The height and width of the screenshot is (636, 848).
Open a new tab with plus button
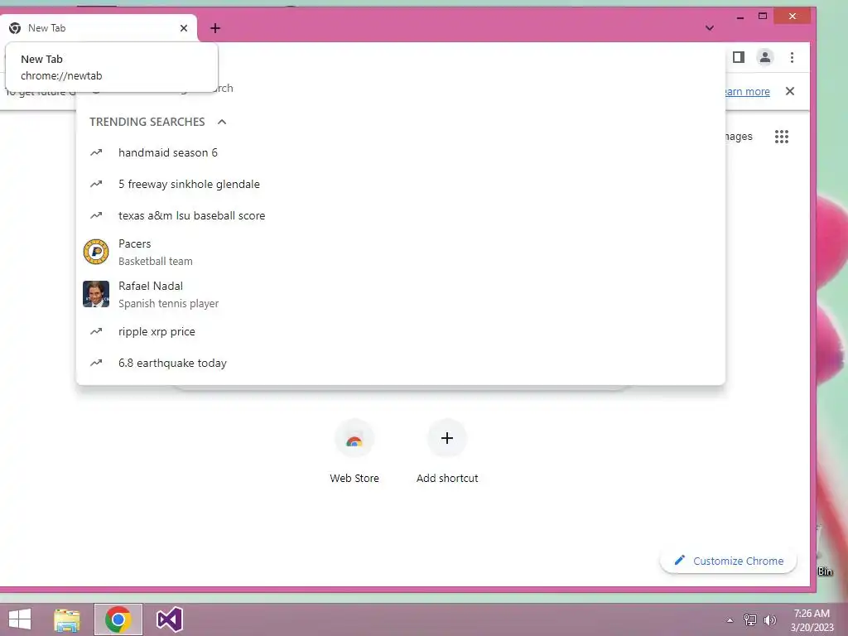click(215, 28)
